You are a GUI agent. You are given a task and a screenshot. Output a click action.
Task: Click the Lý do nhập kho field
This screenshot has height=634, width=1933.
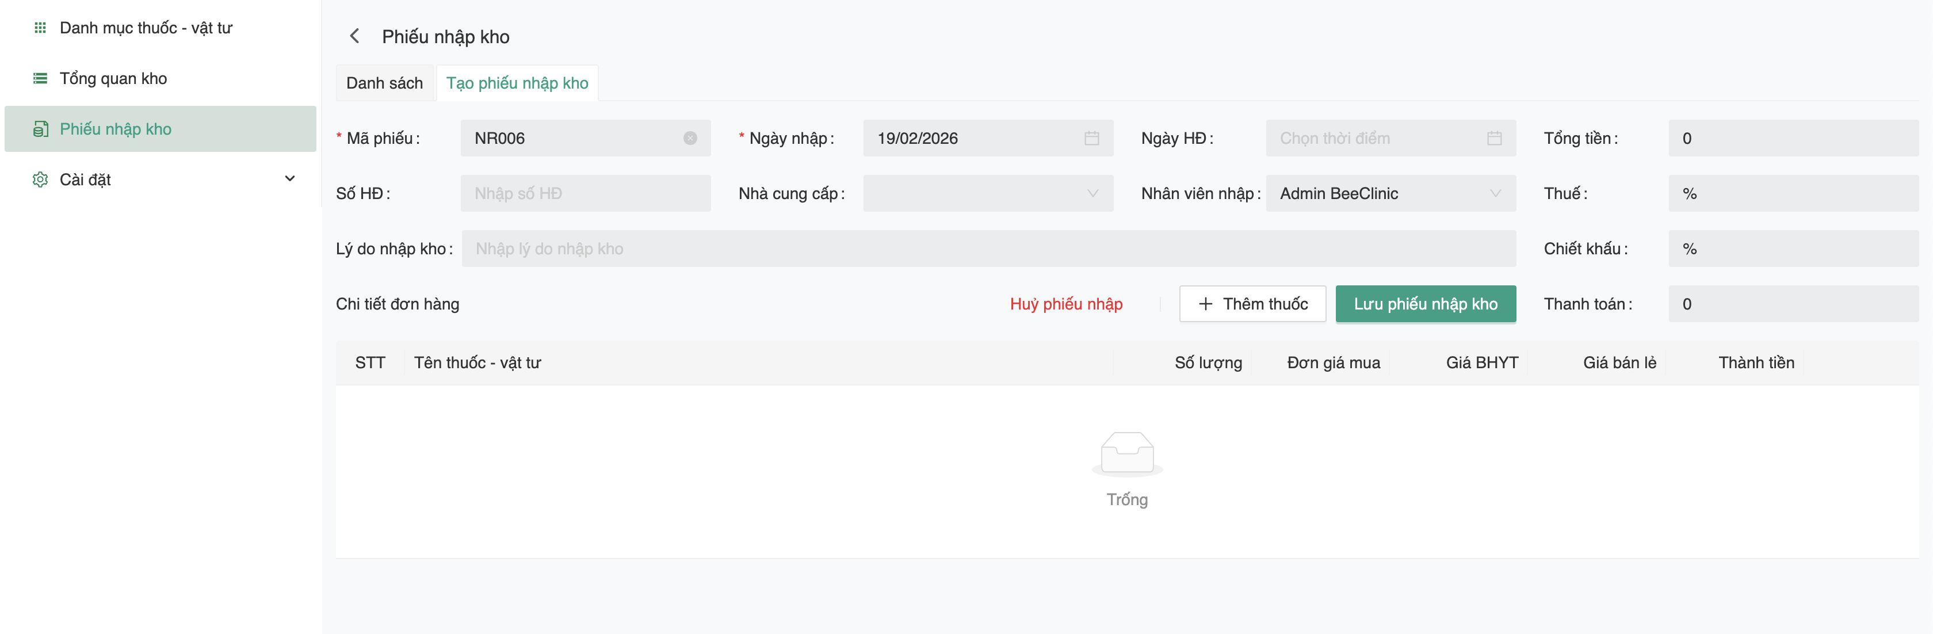pyautogui.click(x=988, y=249)
